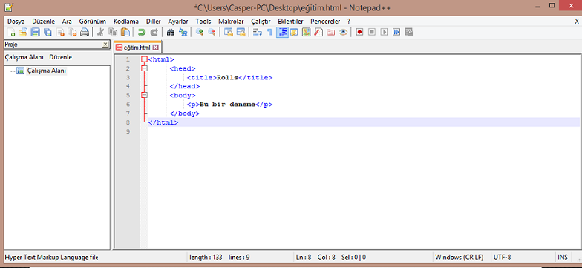Toggle synchronized horizontal scrolling icon

click(x=241, y=33)
